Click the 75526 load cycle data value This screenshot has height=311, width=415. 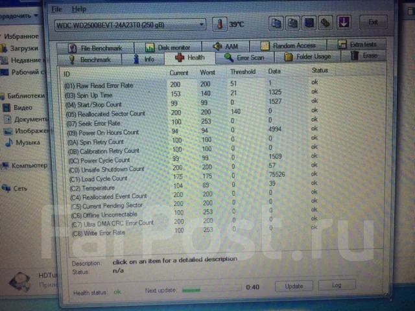tap(277, 174)
